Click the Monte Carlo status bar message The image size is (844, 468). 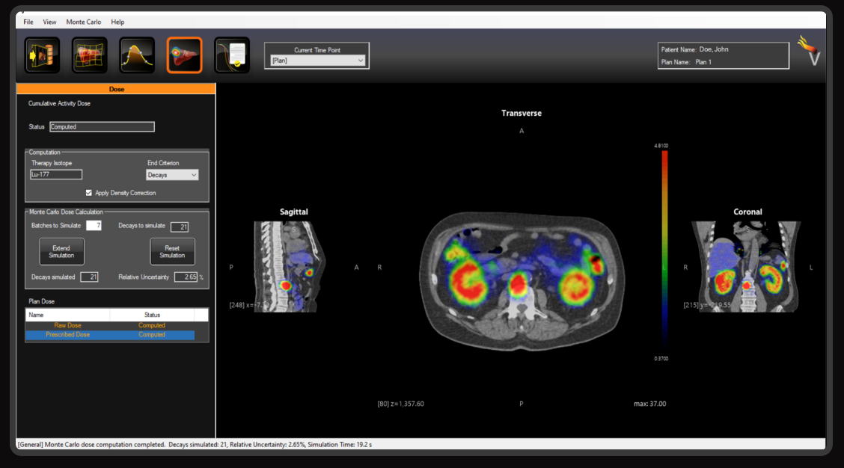pos(195,445)
